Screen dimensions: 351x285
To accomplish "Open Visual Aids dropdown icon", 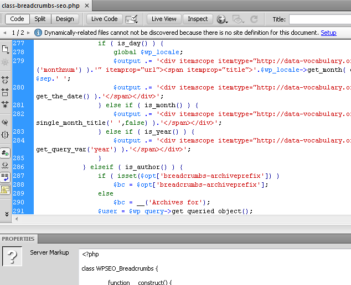I will click(238, 19).
